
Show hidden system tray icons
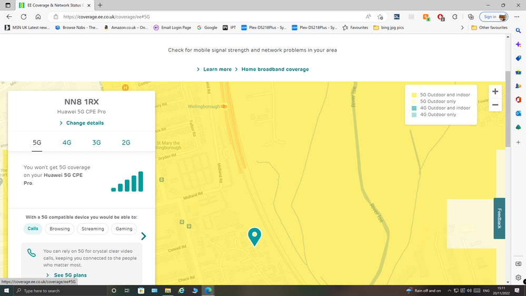(x=449, y=291)
